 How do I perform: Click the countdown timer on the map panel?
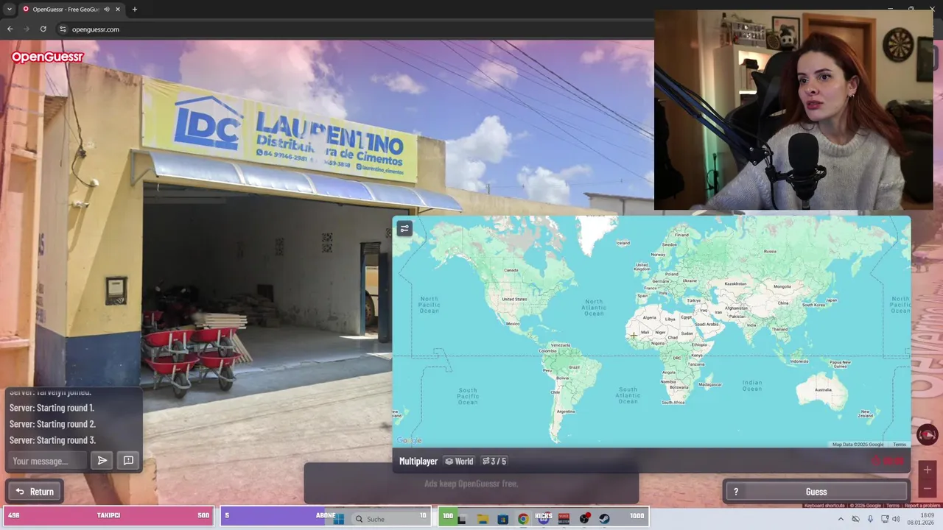(888, 461)
